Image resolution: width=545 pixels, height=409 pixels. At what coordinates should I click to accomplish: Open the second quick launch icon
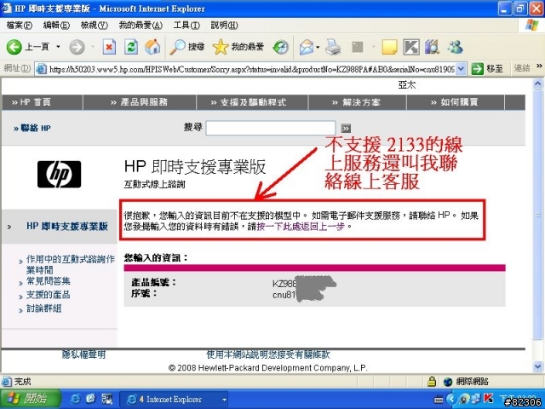pos(91,399)
